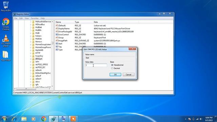The width and height of the screenshot is (217, 122).
Task: Open Windows Explorer from taskbar
Action: click(24, 119)
